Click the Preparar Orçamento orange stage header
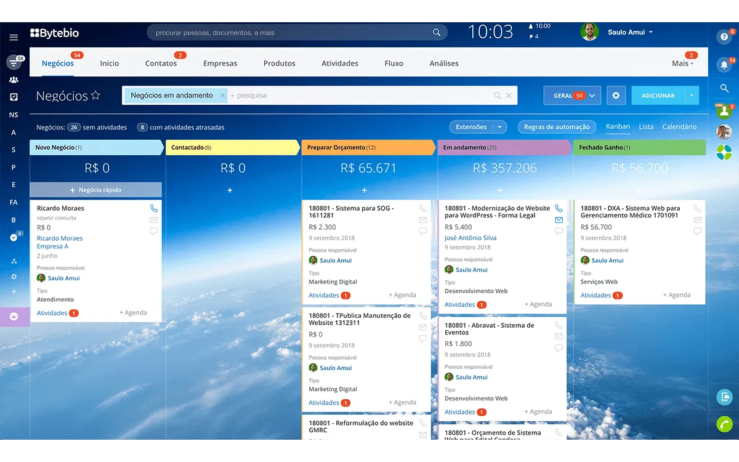The image size is (739, 462). pyautogui.click(x=368, y=148)
